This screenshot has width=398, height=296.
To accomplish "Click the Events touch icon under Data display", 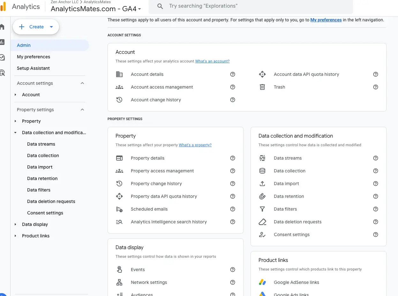I will 119,270.
